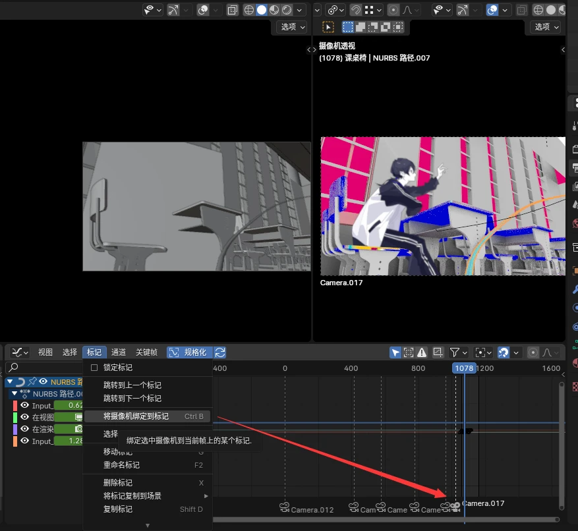
Task: Hide the 在渲染 channel curve
Action: pyautogui.click(x=24, y=429)
